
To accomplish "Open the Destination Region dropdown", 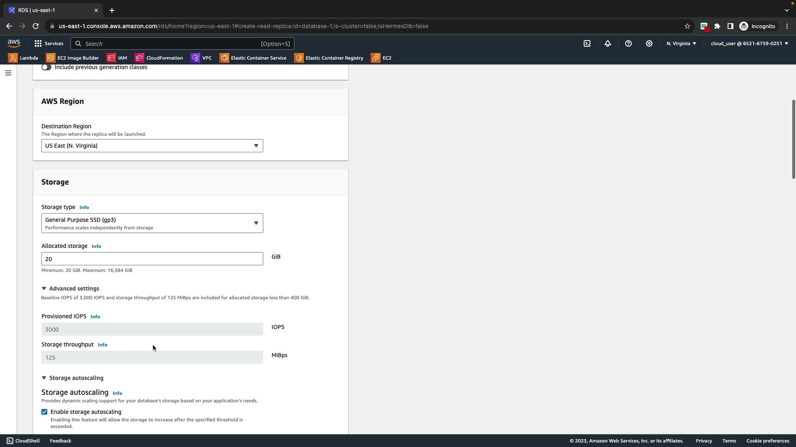I will point(152,146).
